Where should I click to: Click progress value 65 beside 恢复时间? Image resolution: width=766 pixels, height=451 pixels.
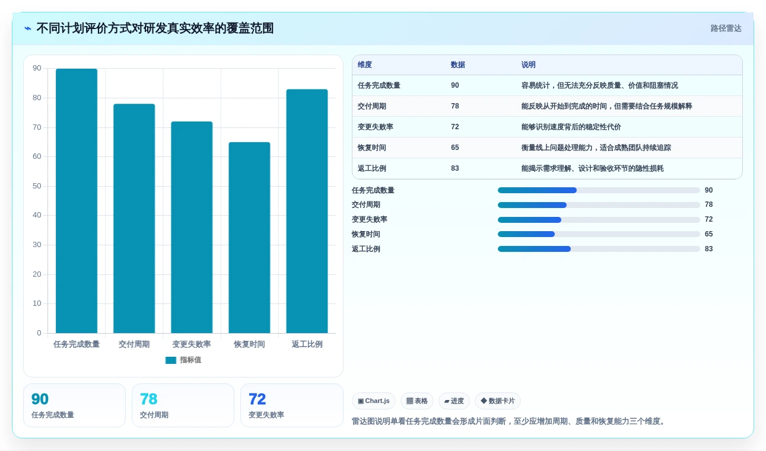709,234
